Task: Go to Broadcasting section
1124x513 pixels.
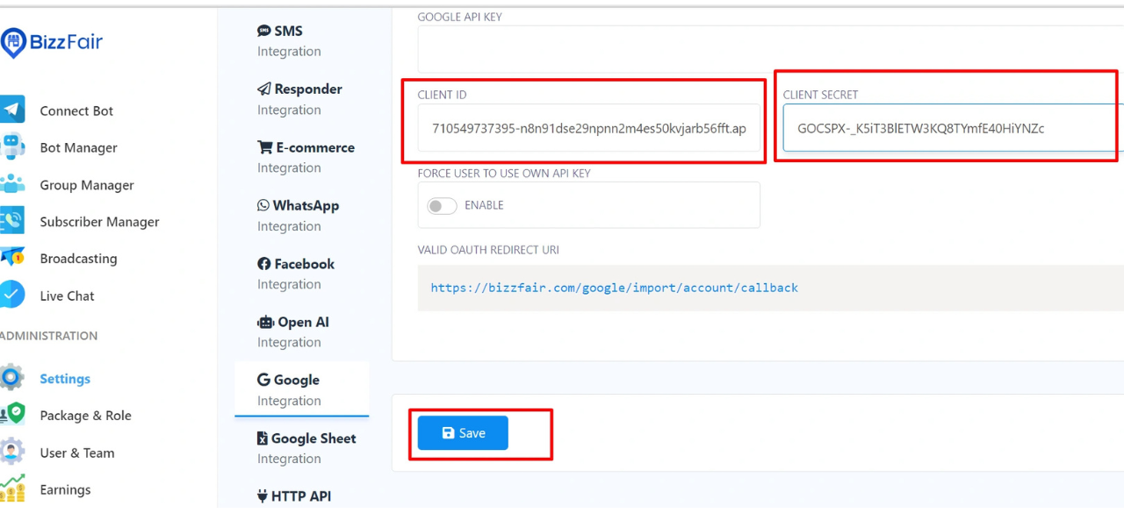Action: [x=78, y=259]
